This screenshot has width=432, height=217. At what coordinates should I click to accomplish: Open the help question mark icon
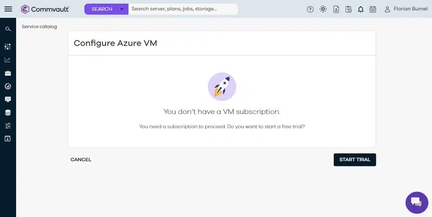(310, 9)
